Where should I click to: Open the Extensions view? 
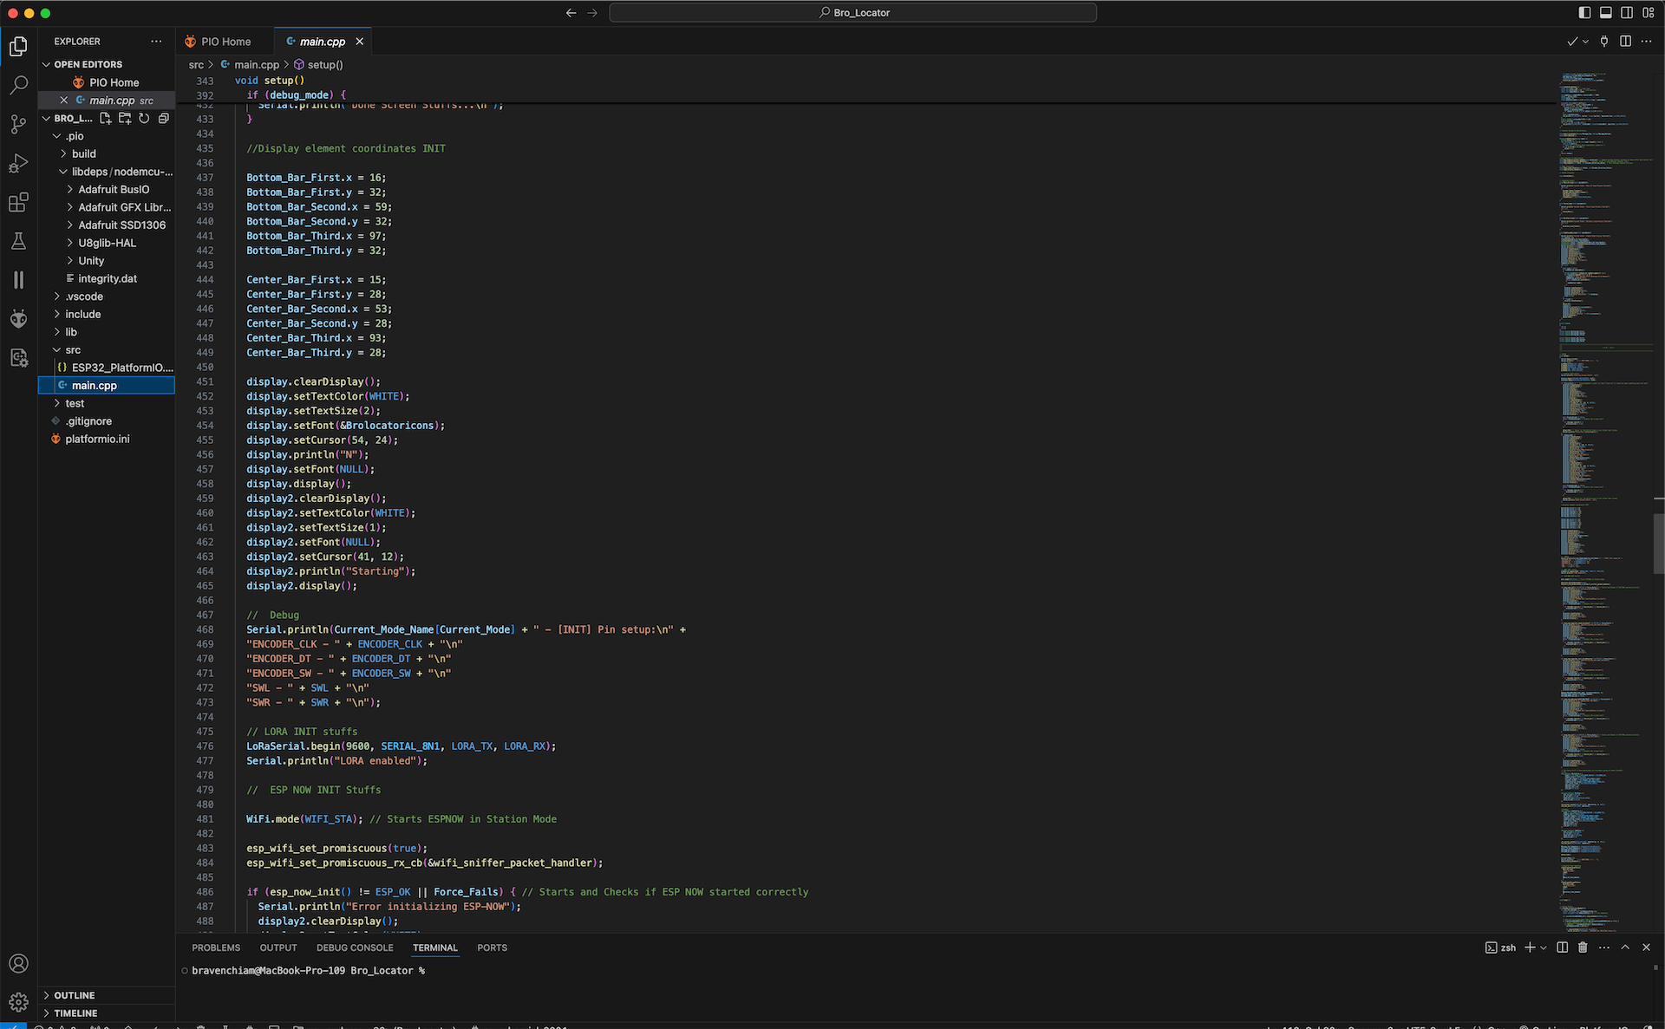coord(18,202)
